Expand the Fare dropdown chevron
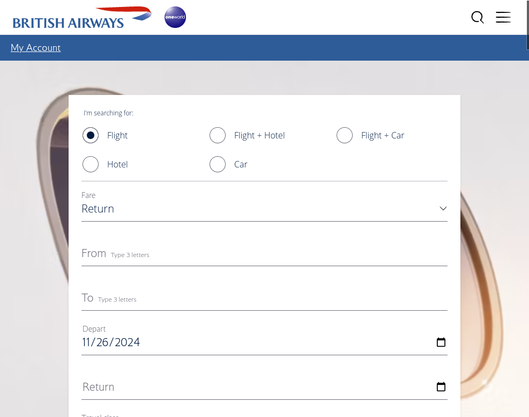Viewport: 529px width, 417px height. click(x=443, y=208)
